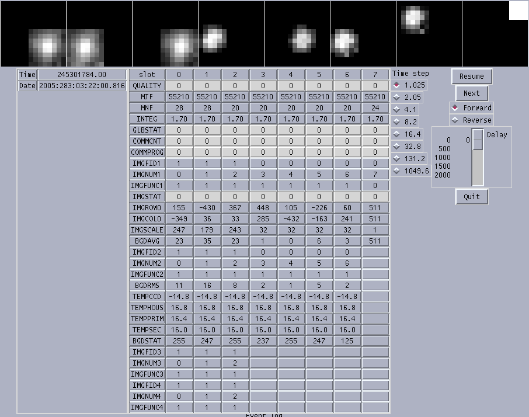Click the 'IMGFUNC4' row label

[x=147, y=408]
